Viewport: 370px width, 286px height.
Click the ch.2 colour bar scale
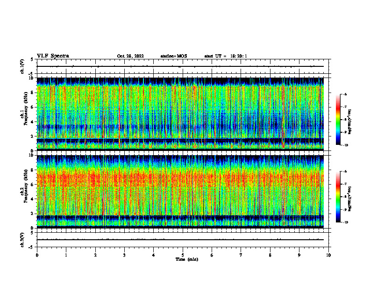pyautogui.click(x=338, y=197)
